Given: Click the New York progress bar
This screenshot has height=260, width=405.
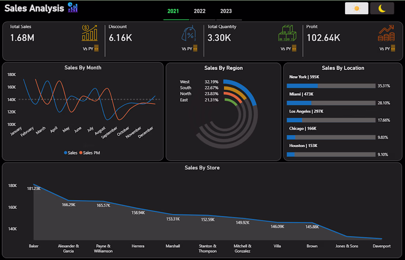Looking at the screenshot, I should tap(331, 86).
